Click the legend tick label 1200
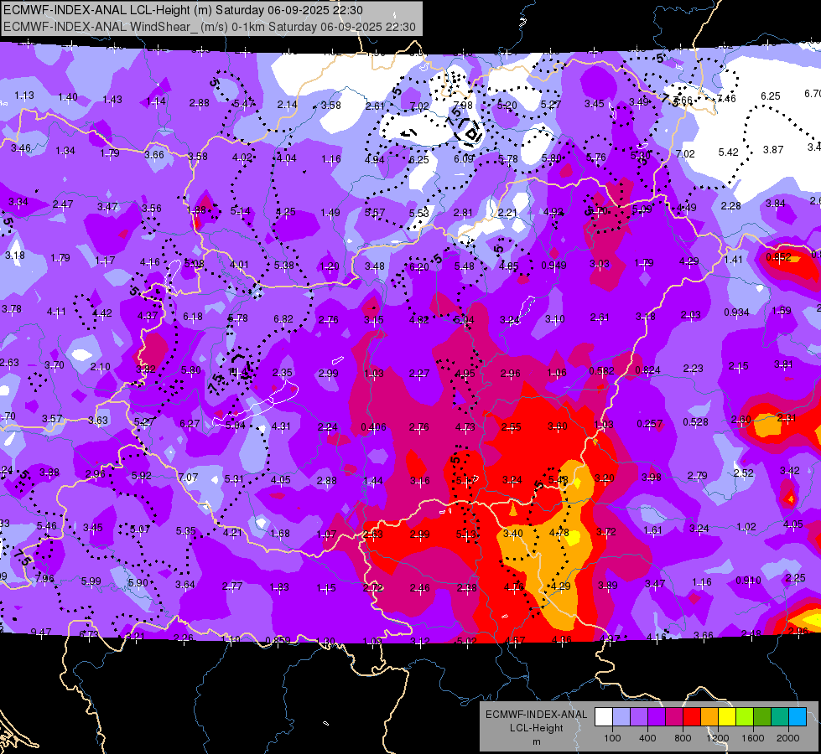821x754 pixels. click(x=717, y=738)
